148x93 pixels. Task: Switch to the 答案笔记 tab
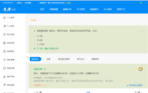pos(36,59)
